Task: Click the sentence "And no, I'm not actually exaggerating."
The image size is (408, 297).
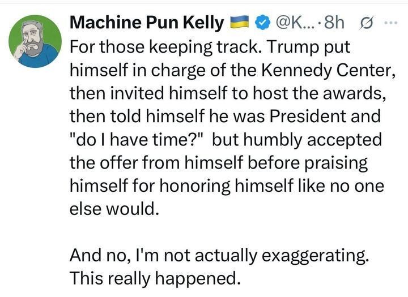Action: click(x=219, y=255)
